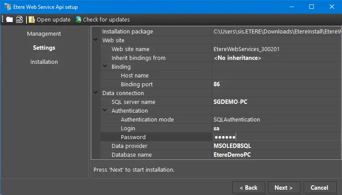Collapse the Data connection section
Screen dimensions: 342x195
tap(96, 93)
